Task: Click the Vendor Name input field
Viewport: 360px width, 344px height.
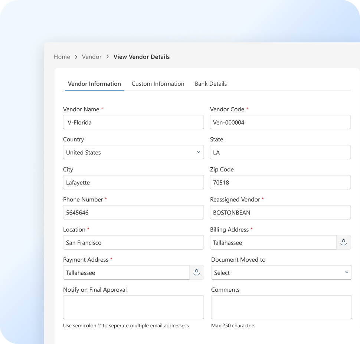Action: [133, 122]
